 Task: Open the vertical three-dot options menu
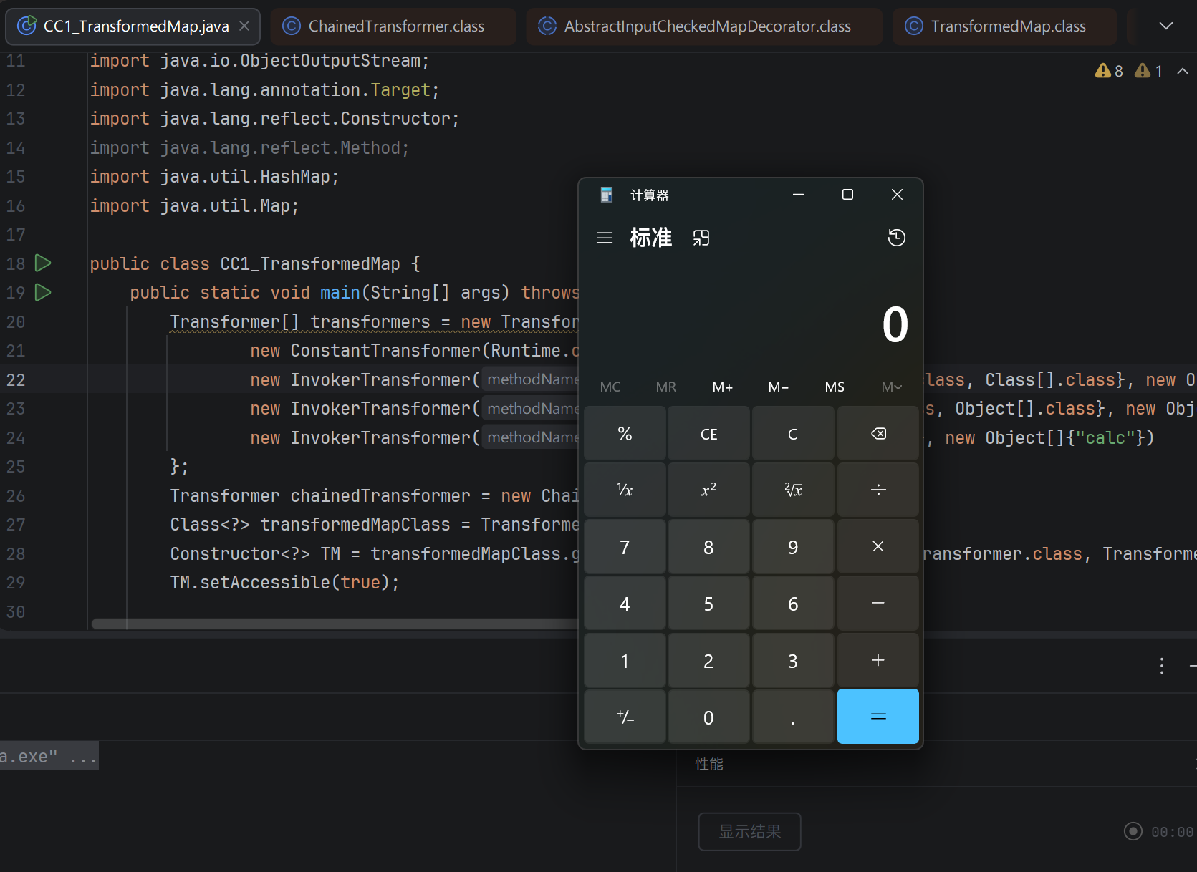1161,666
